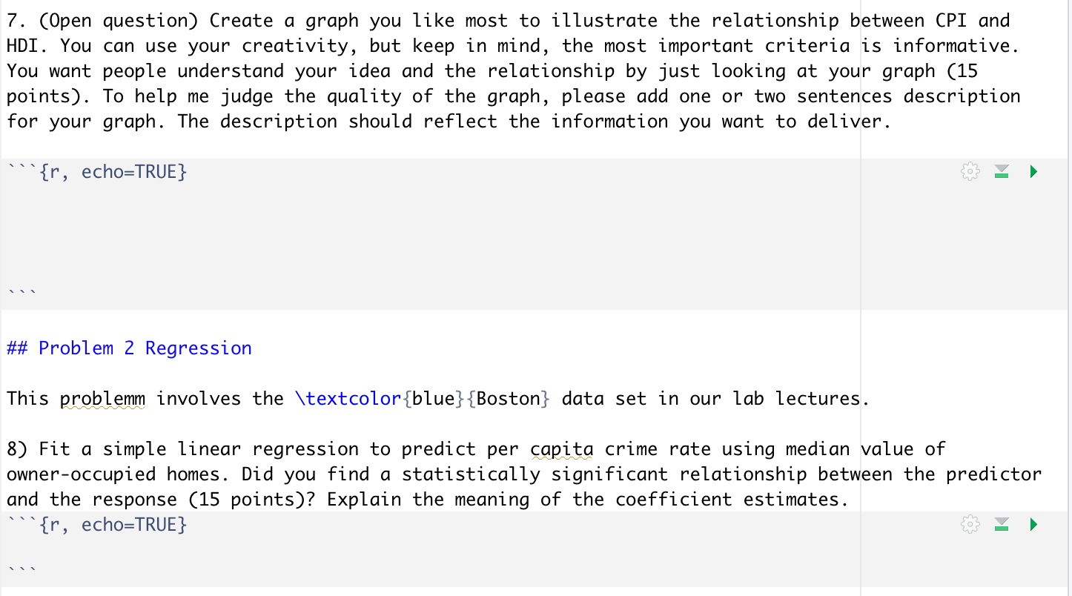Run all chunks above the first chunk
This screenshot has width=1072, height=596.
pyautogui.click(x=1001, y=171)
